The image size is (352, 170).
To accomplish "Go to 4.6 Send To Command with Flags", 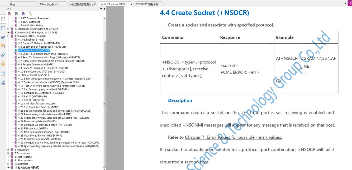I will (x=49, y=57).
